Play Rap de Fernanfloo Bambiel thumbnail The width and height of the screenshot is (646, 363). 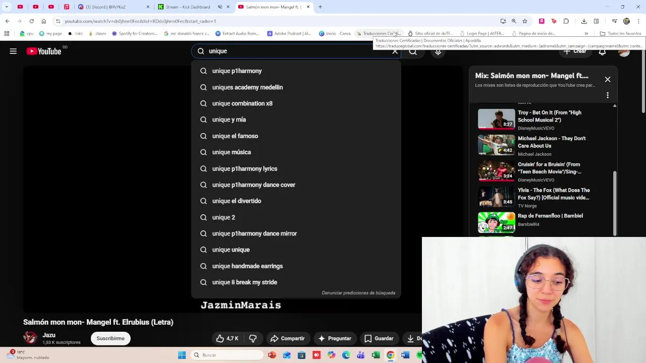497,222
